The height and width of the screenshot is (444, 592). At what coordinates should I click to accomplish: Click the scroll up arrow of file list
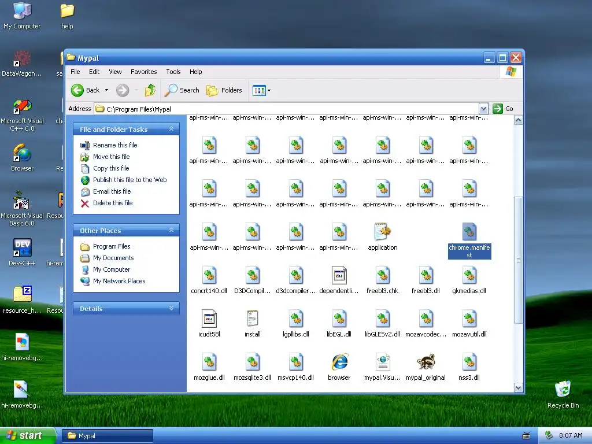tap(518, 120)
